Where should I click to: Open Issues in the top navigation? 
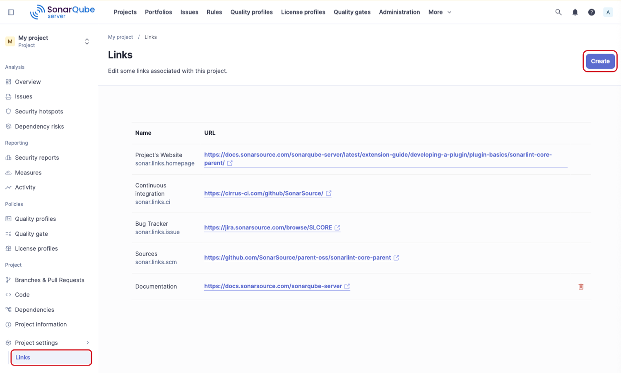pos(189,12)
